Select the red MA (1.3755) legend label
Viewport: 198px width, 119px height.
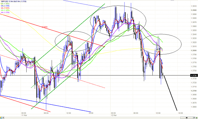click(x=5, y=8)
